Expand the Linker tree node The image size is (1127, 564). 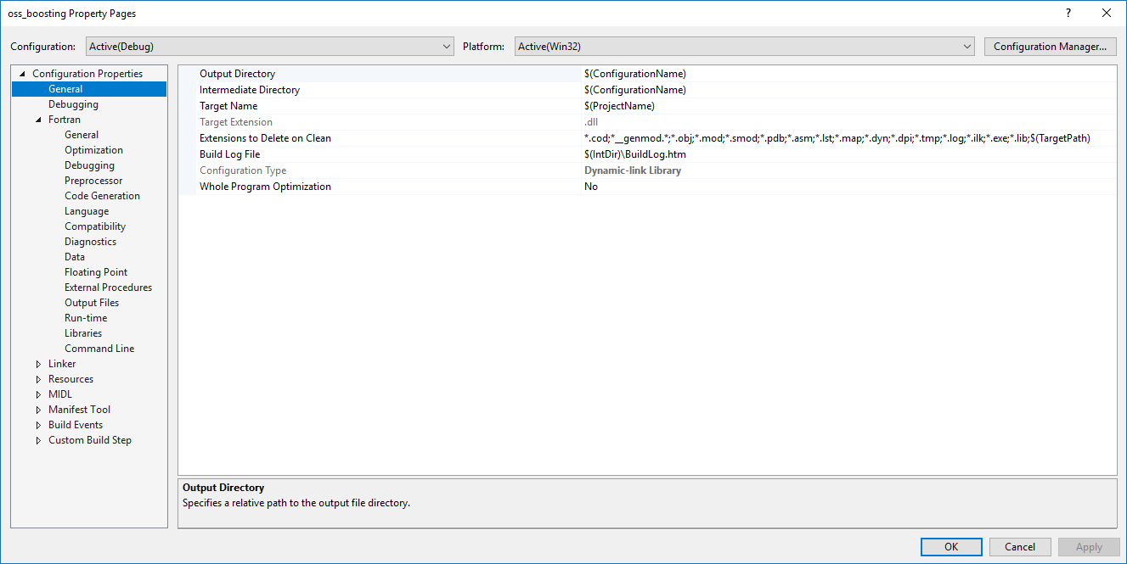tap(38, 364)
